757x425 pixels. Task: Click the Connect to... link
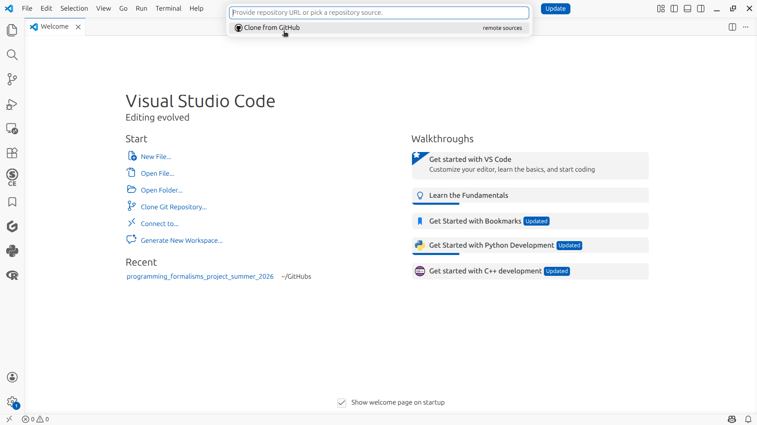click(160, 224)
